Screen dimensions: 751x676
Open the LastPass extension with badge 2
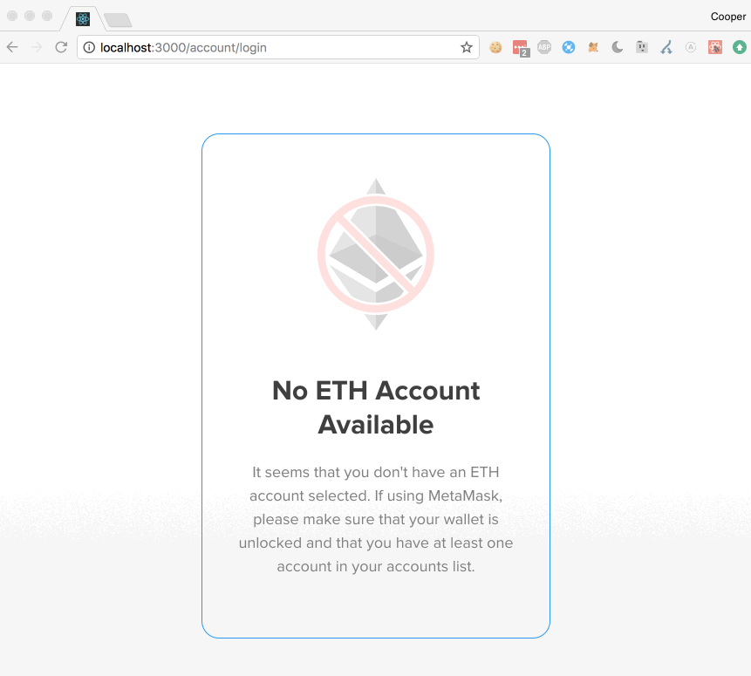(x=521, y=48)
